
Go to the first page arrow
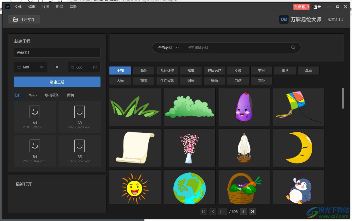(204, 212)
